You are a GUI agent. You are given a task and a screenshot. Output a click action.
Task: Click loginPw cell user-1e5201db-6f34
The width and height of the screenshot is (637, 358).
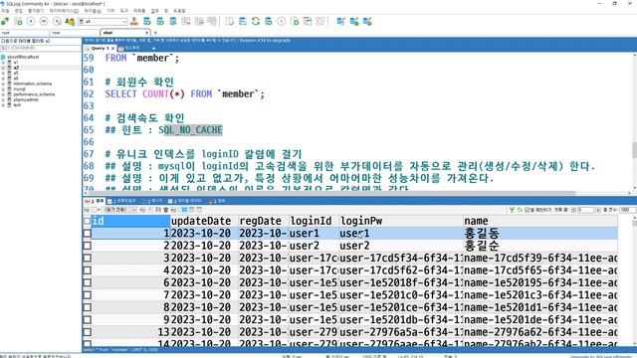tap(401, 320)
